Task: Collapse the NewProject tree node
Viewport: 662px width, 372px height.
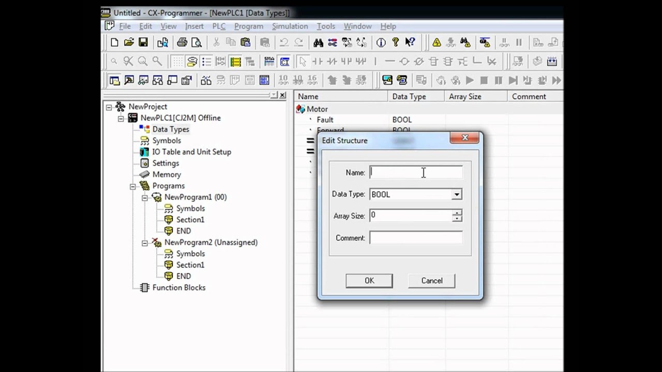Action: pos(109,107)
